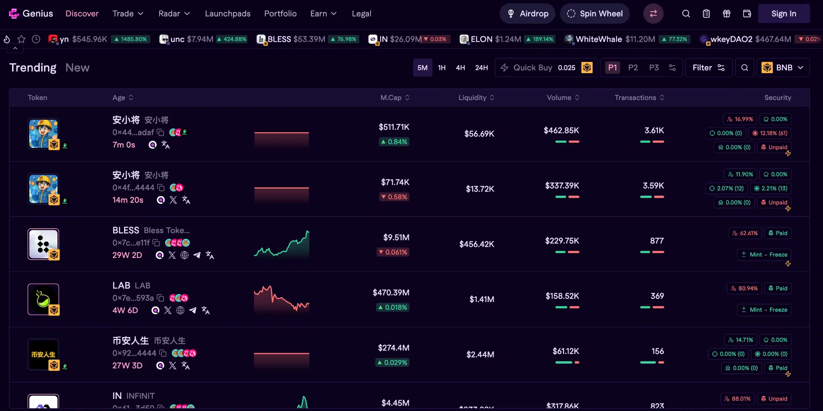Copy the BLESS contract address
The height and width of the screenshot is (411, 823).
[x=155, y=243]
